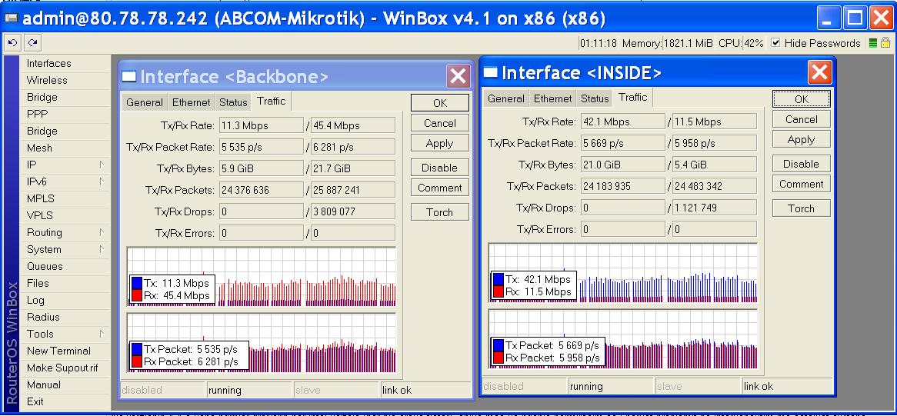This screenshot has height=416, width=897.
Task: Expand the IP submenu arrow
Action: [x=102, y=165]
